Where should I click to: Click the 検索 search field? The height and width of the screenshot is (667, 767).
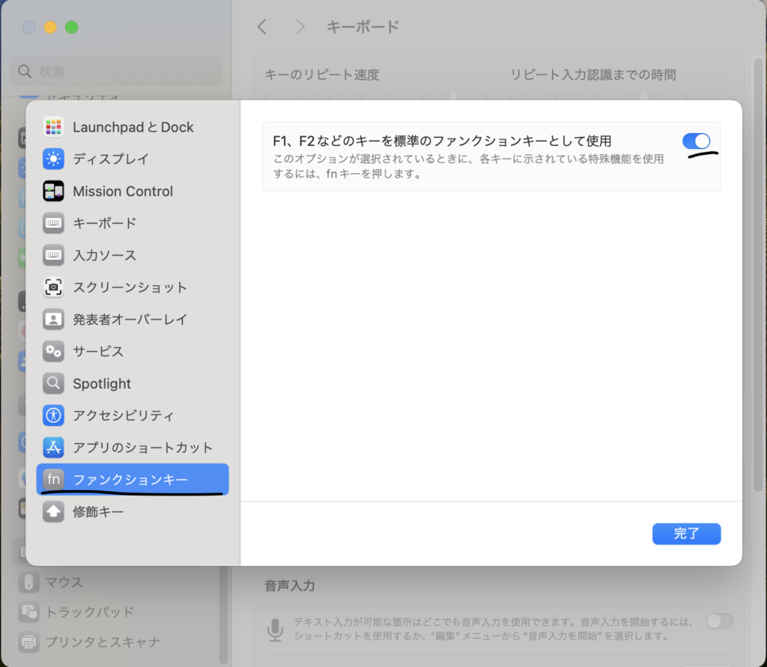tap(116, 72)
